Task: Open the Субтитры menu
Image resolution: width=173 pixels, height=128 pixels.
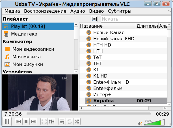Action: click(x=120, y=11)
